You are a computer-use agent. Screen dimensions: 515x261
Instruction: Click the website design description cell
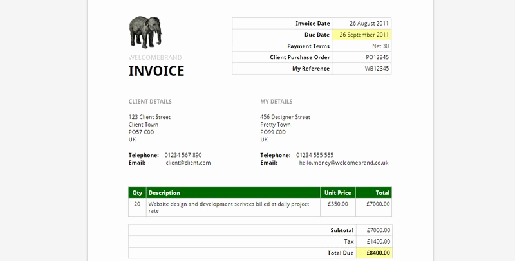[233, 207]
